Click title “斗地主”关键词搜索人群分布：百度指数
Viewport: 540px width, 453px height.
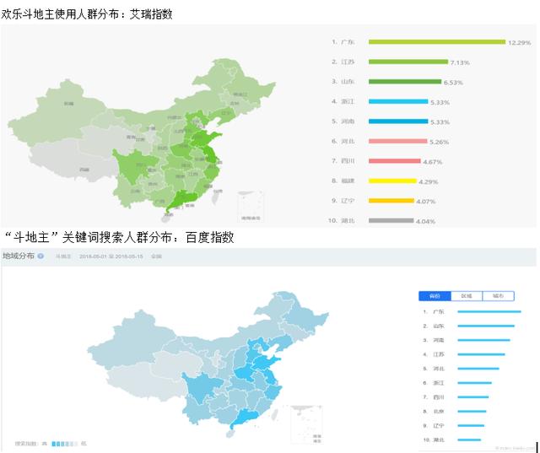click(119, 237)
